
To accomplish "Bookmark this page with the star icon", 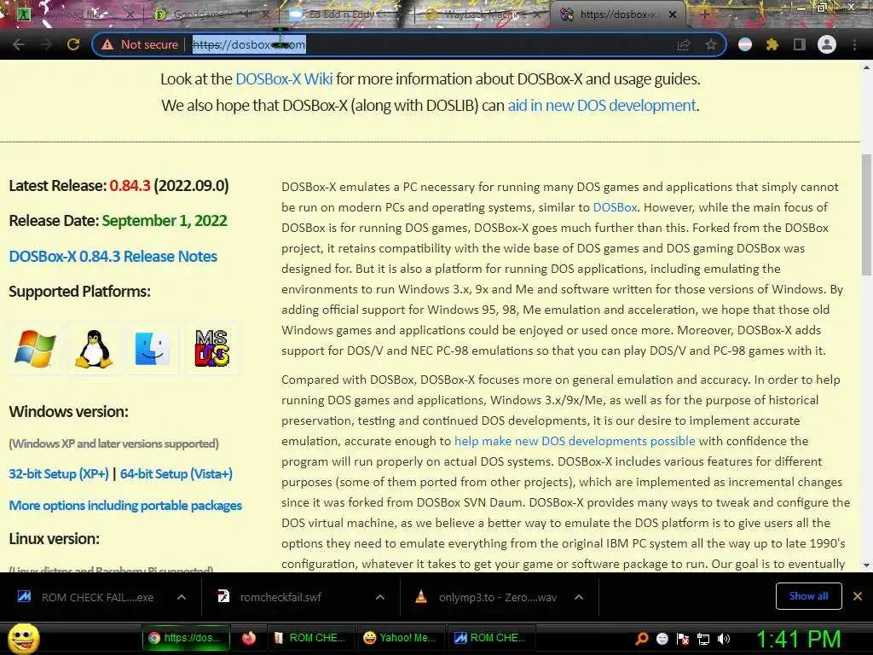I will click(x=711, y=44).
